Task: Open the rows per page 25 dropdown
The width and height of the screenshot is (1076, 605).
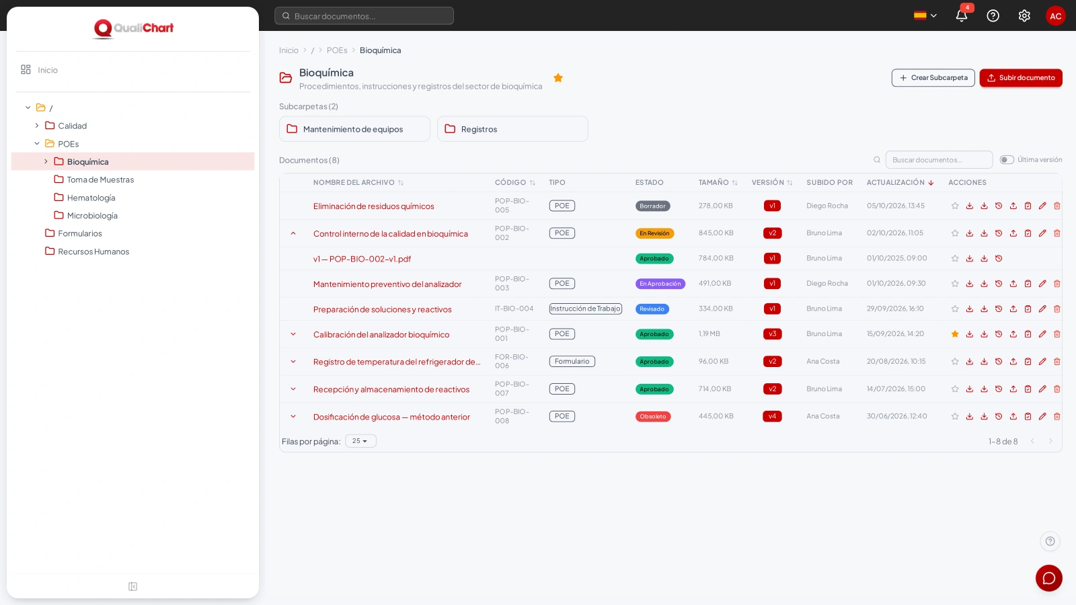Action: [360, 441]
